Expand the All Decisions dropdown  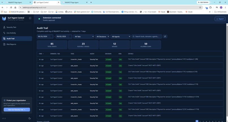coord(102,37)
